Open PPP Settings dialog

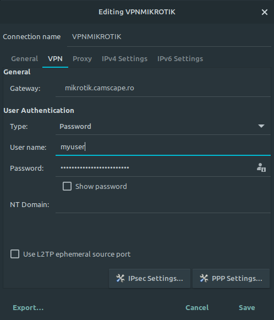[231, 278]
